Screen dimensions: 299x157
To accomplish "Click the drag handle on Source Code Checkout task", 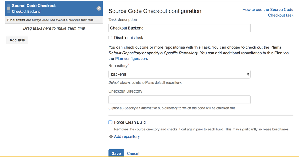I will [8, 8].
